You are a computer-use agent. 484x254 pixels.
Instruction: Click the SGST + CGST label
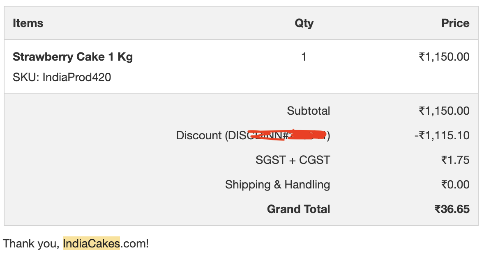click(293, 160)
